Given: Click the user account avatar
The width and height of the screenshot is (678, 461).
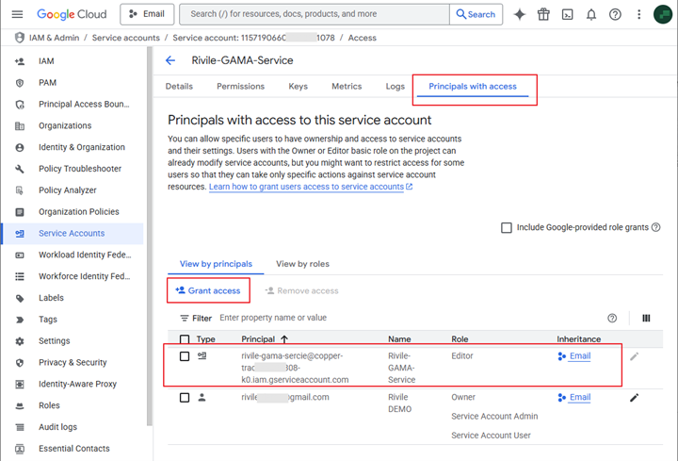Looking at the screenshot, I should point(663,14).
